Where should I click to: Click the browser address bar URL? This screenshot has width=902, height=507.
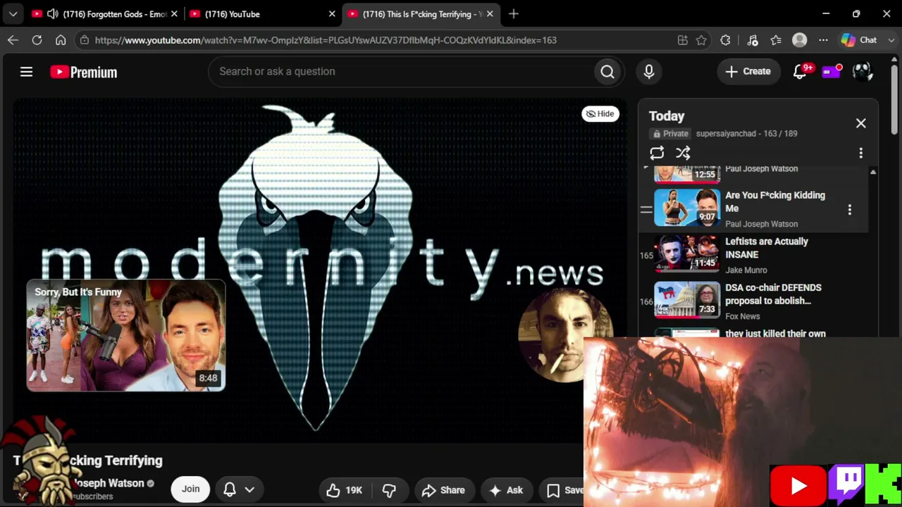tap(326, 40)
